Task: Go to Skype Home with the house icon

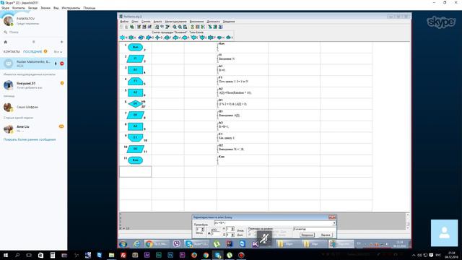Action: coord(5,42)
